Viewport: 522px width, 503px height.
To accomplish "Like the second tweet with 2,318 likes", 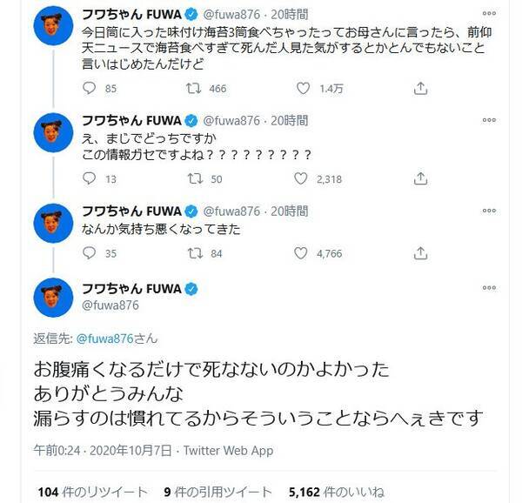I will 303,178.
